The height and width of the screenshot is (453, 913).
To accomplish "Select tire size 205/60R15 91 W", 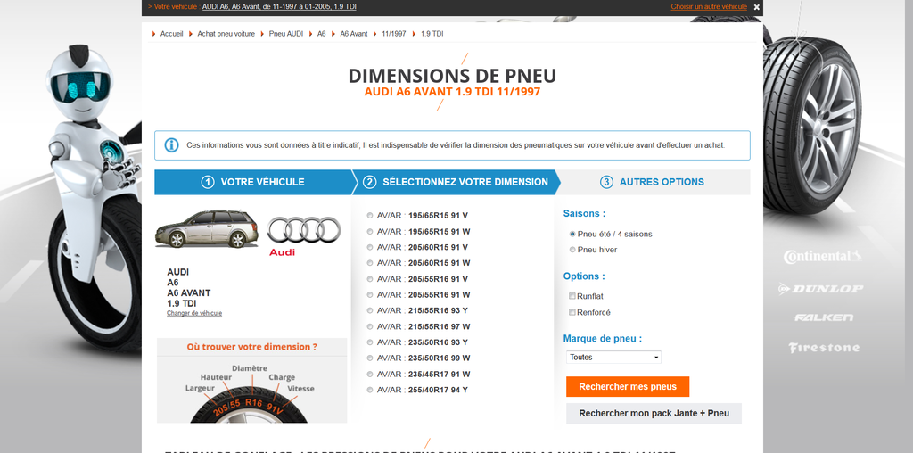I will 370,263.
